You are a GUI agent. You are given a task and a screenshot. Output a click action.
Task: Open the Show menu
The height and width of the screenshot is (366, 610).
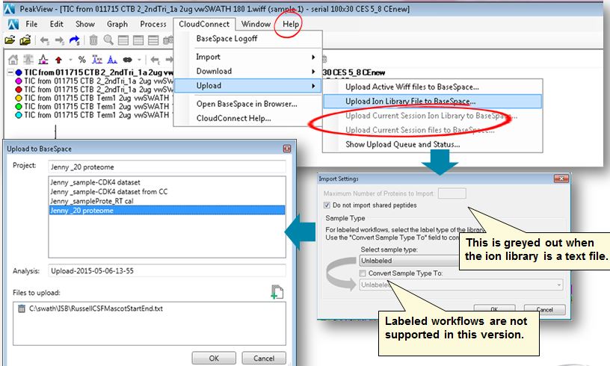click(x=85, y=24)
